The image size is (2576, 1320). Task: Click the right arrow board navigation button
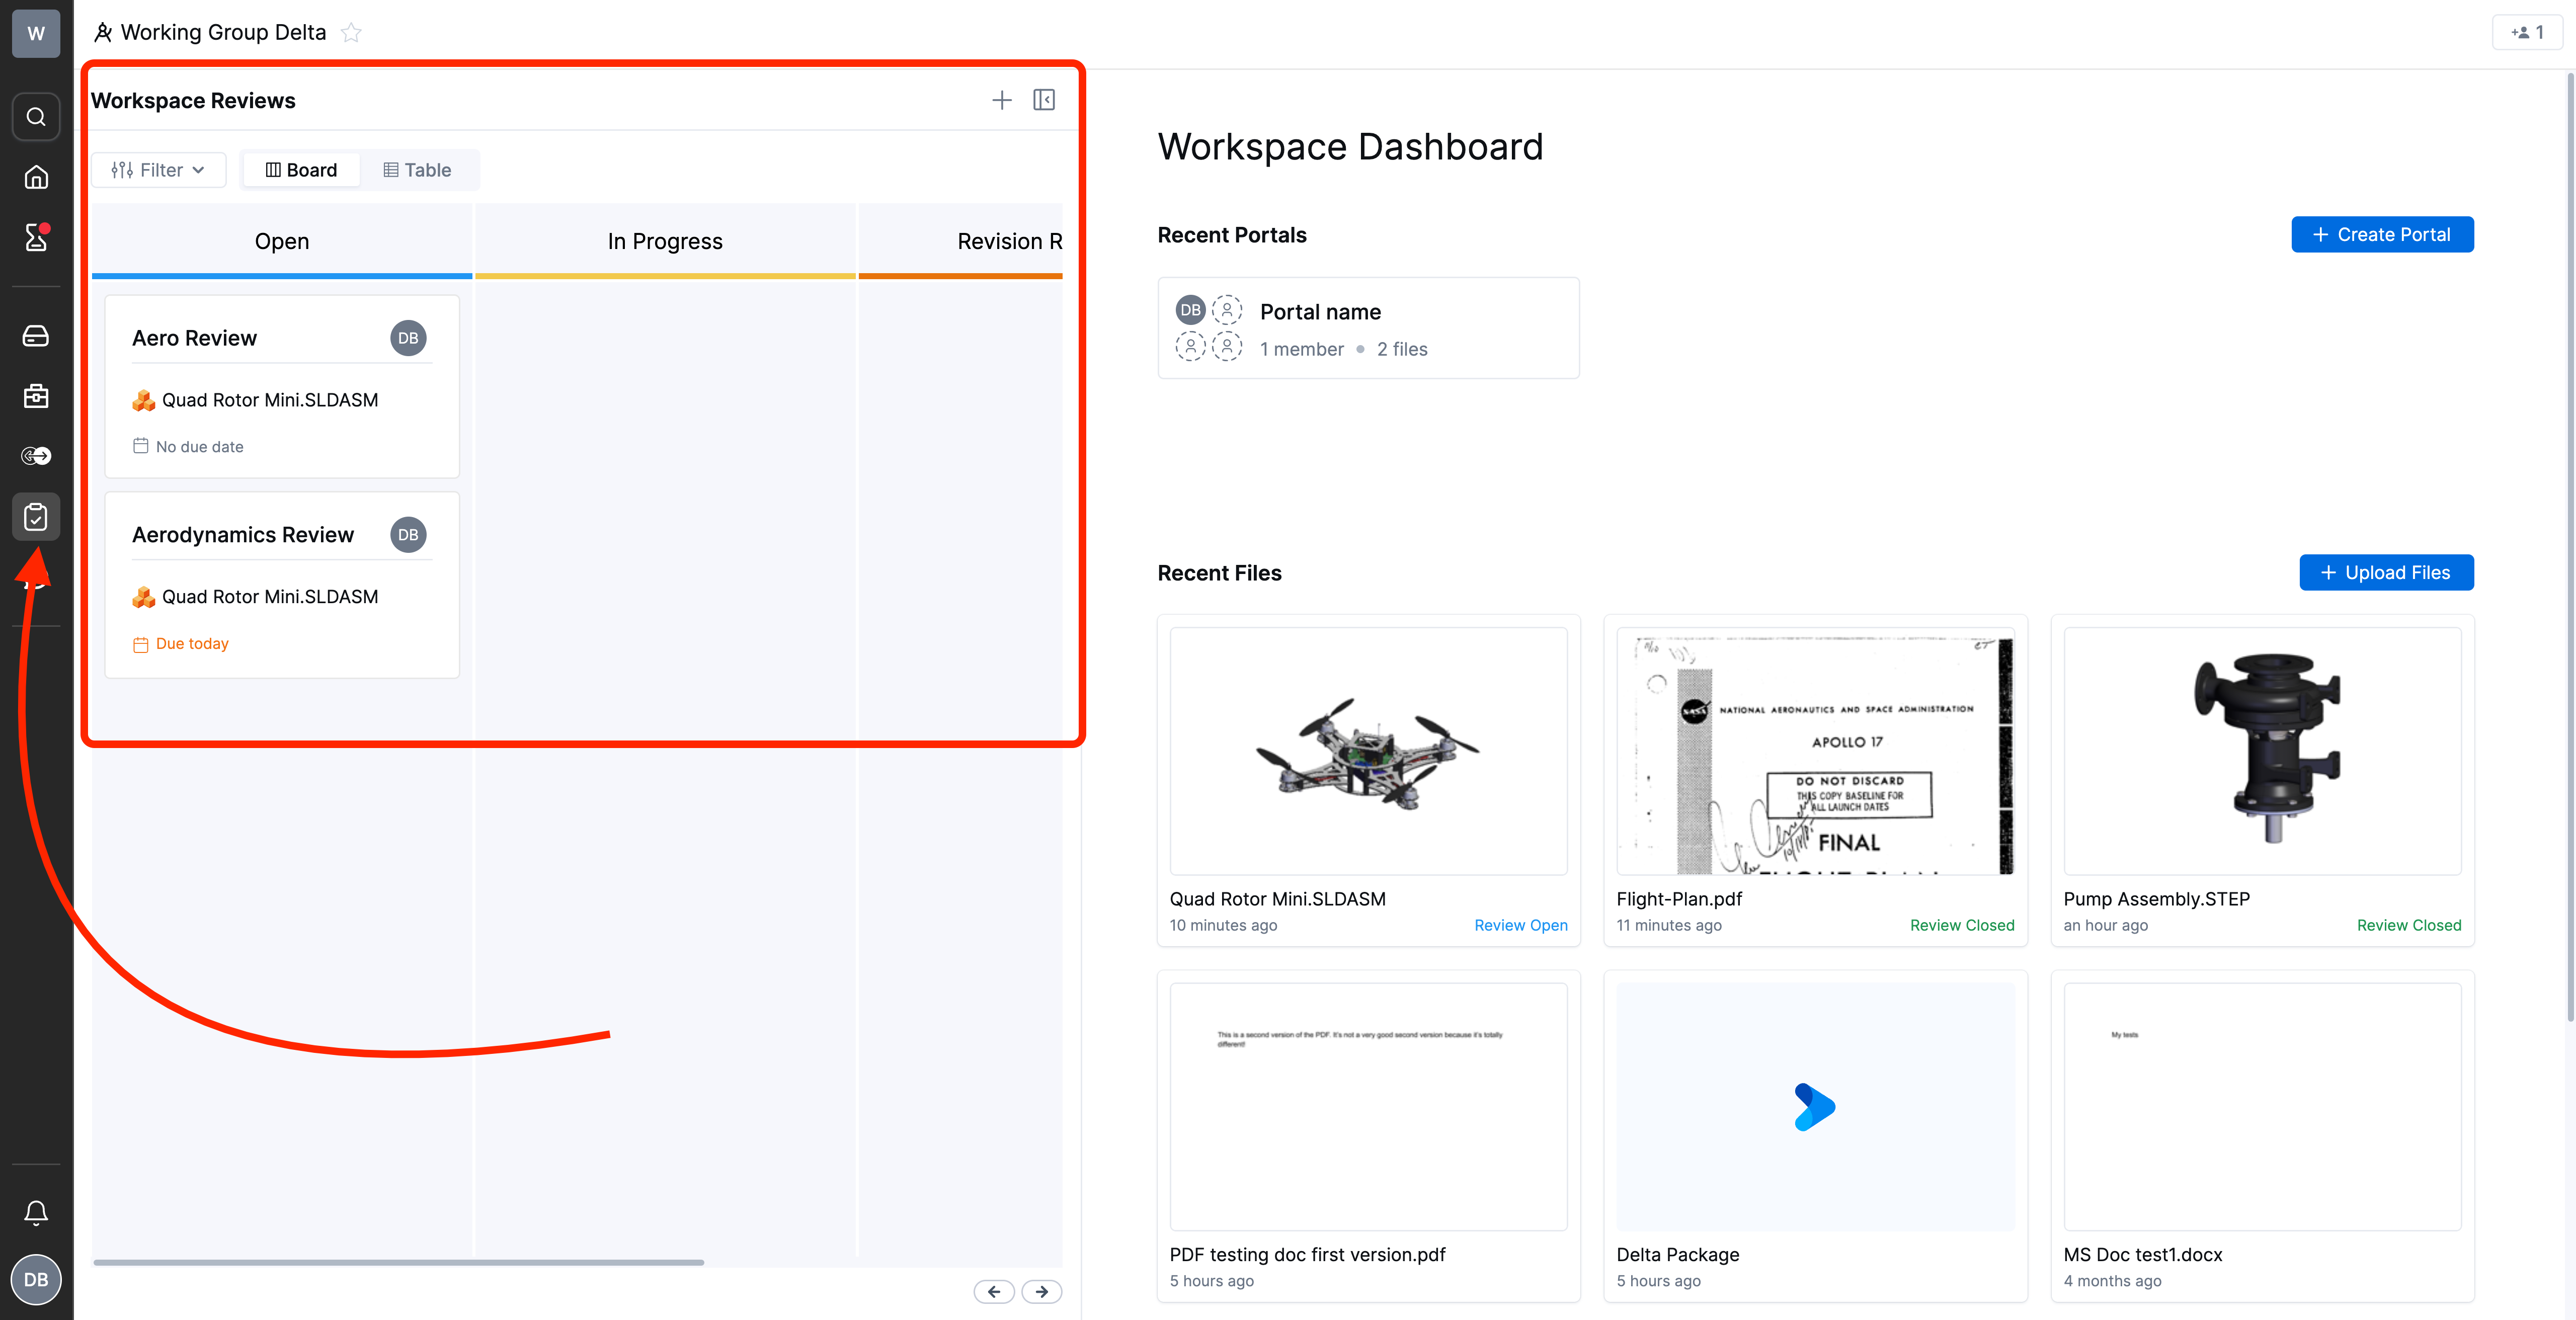[1042, 1292]
